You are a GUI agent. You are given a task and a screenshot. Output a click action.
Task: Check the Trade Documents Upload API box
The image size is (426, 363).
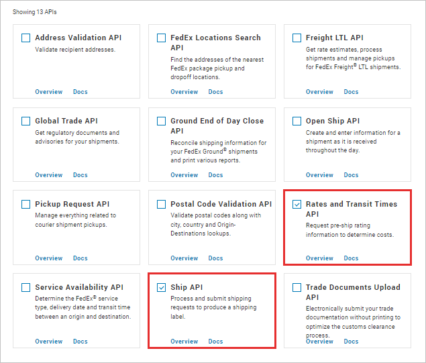coord(297,288)
